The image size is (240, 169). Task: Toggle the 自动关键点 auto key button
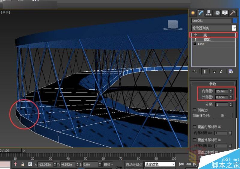click(134, 165)
